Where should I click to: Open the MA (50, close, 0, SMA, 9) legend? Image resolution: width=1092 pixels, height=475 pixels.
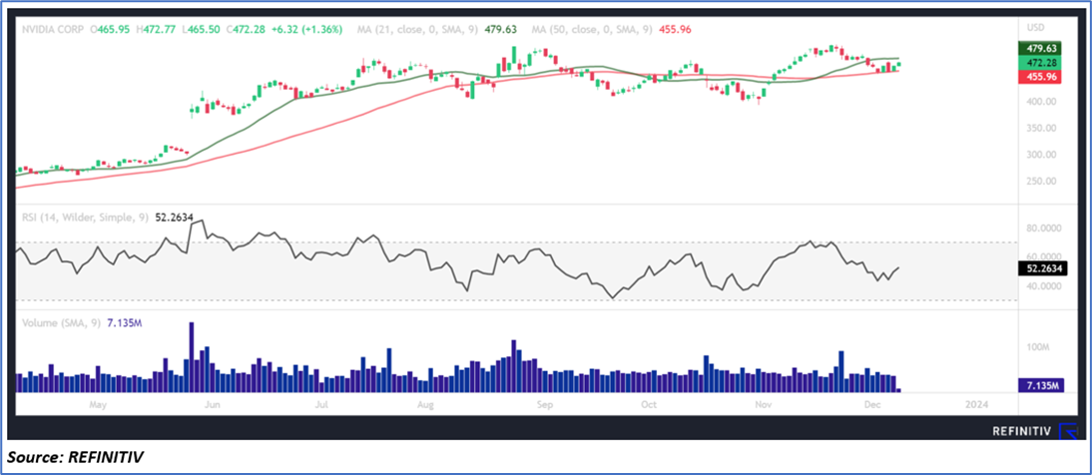click(593, 29)
